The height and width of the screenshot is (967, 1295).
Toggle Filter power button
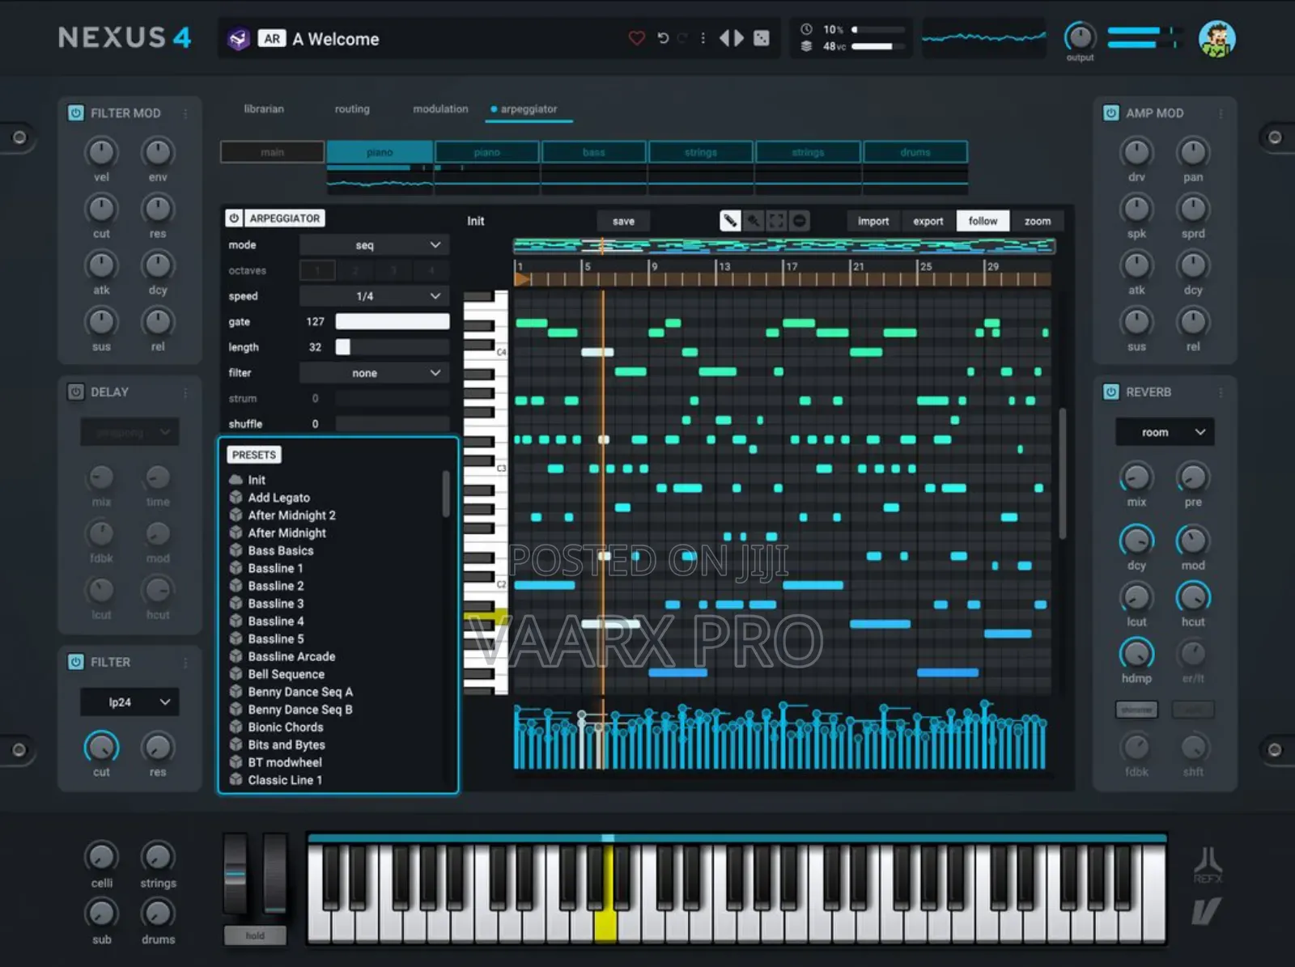[75, 662]
